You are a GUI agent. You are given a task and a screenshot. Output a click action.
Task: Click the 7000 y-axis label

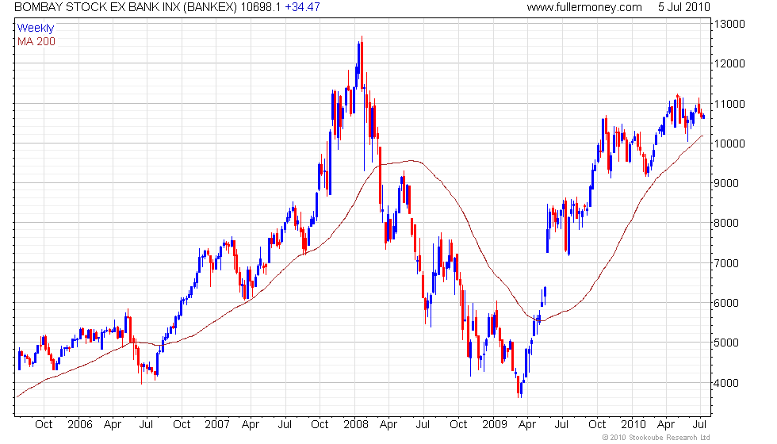point(726,263)
